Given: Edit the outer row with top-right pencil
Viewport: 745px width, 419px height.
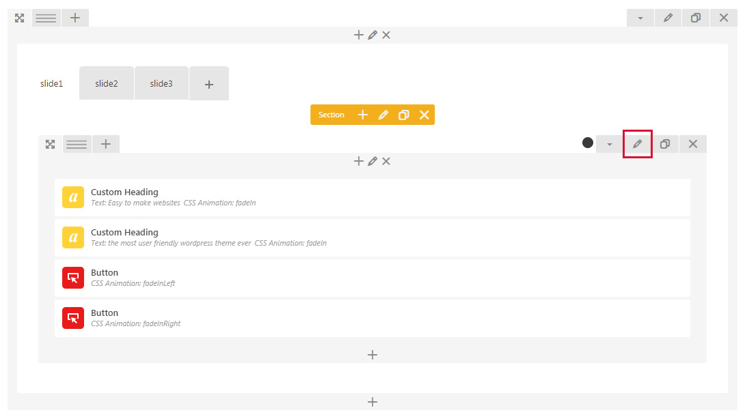Looking at the screenshot, I should (668, 18).
